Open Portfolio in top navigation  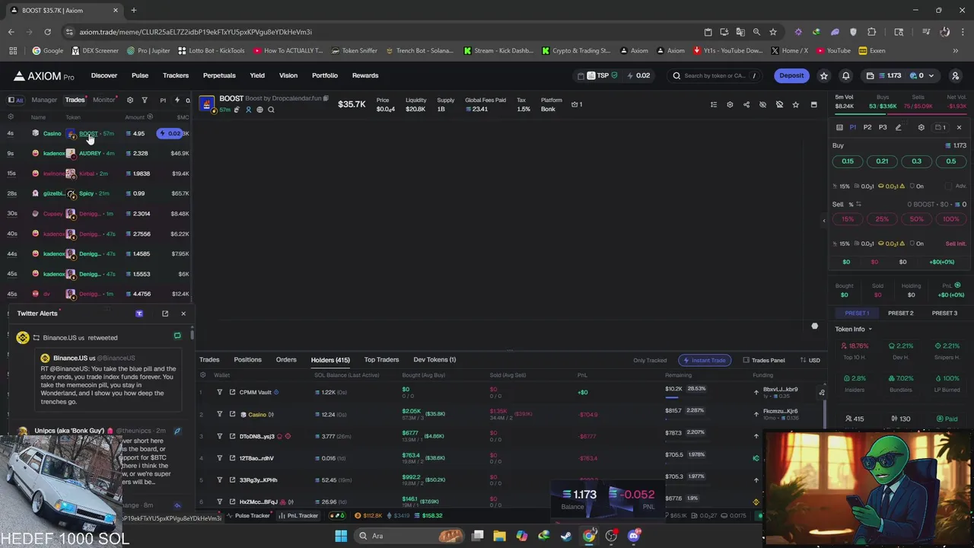coord(325,75)
